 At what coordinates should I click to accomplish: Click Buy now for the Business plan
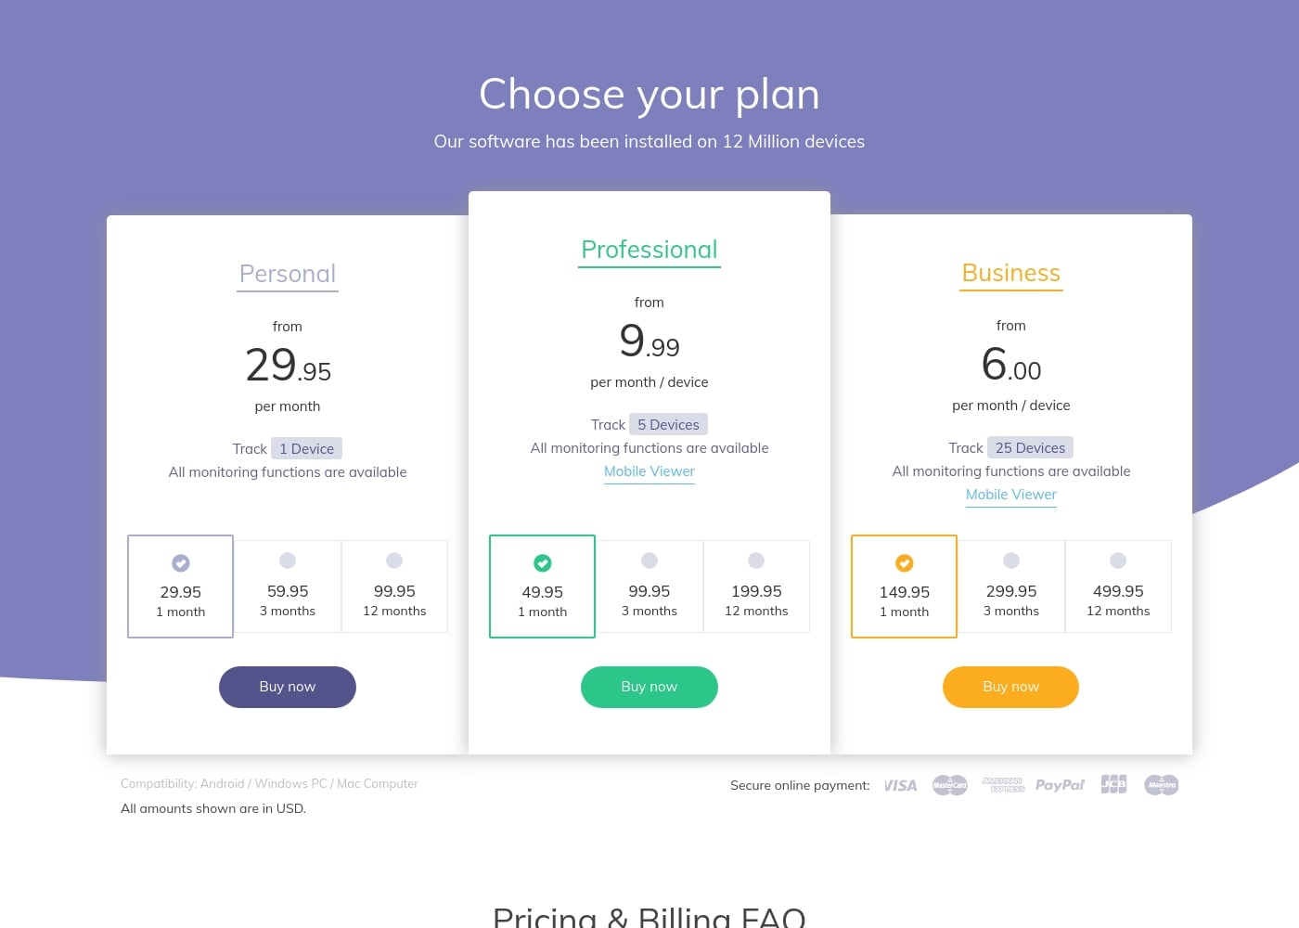point(1010,687)
